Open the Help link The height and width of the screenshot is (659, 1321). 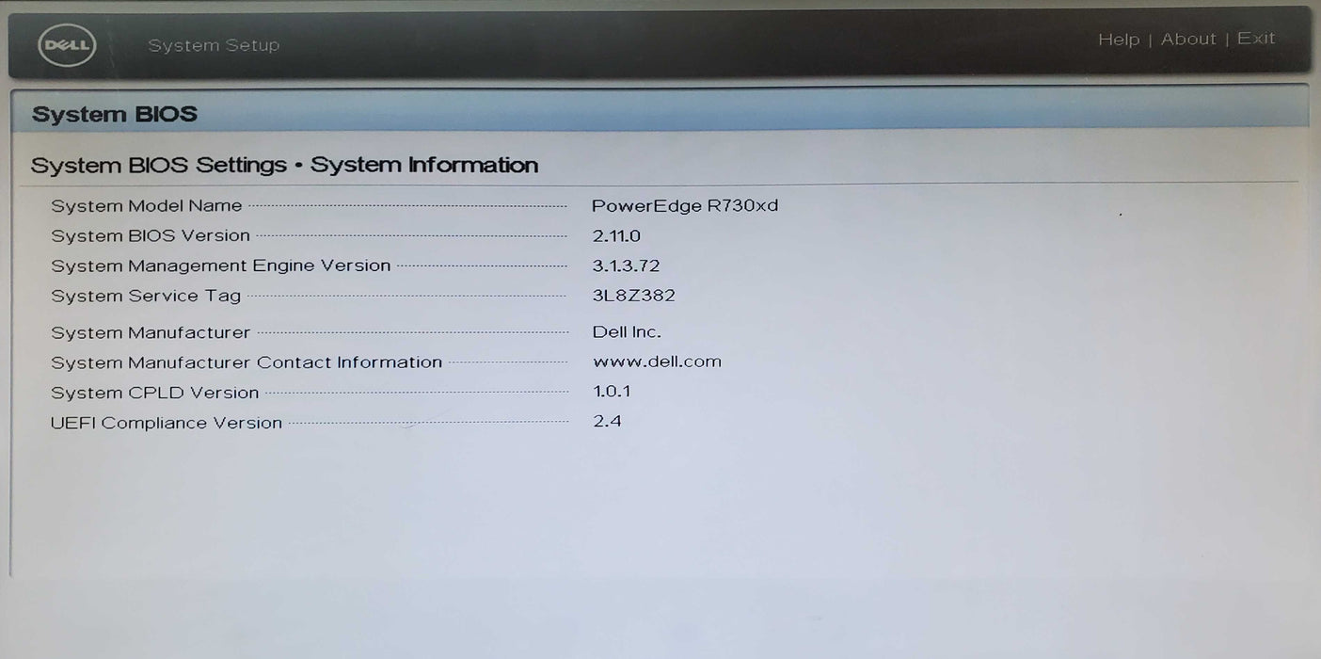[x=1119, y=40]
